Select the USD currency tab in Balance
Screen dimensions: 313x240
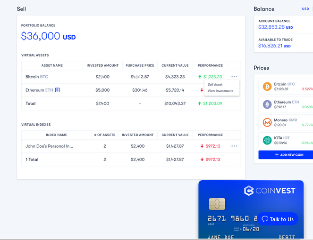[305, 9]
